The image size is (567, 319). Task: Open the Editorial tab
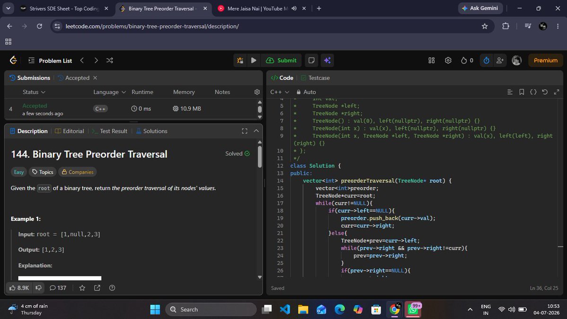pyautogui.click(x=70, y=131)
